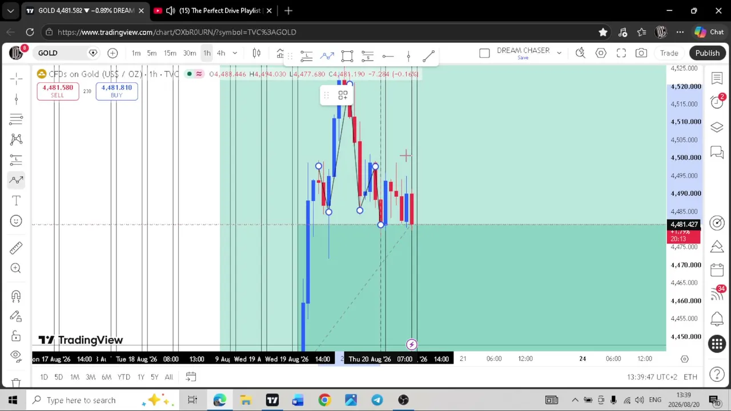Click the layout setup square icon
This screenshot has width=731, height=411.
tap(484, 53)
